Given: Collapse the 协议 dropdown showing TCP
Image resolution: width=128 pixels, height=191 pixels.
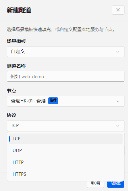Looking at the screenshot, I should click(66, 126).
